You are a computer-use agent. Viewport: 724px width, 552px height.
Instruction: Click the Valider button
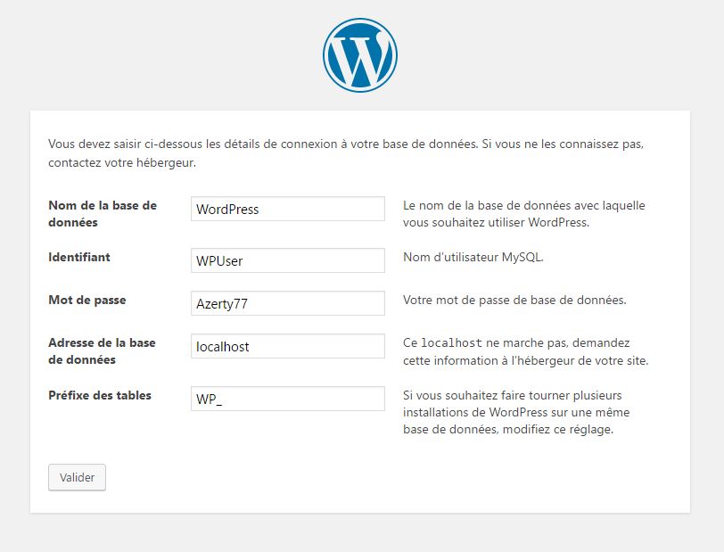pos(77,477)
